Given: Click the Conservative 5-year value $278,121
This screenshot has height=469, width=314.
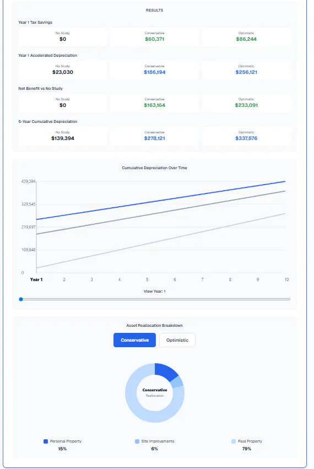Looking at the screenshot, I should coord(155,138).
